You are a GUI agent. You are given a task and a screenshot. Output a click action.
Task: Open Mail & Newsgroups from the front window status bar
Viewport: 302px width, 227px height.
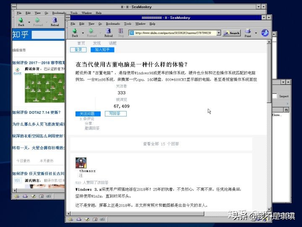coord(79,219)
